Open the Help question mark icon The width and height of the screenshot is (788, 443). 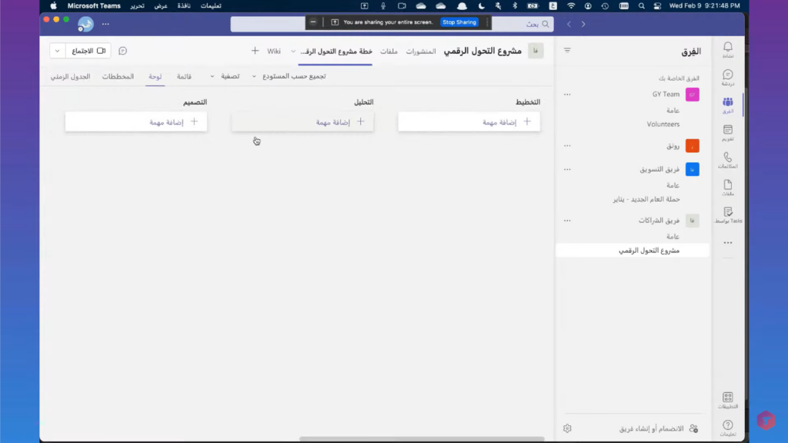click(728, 428)
